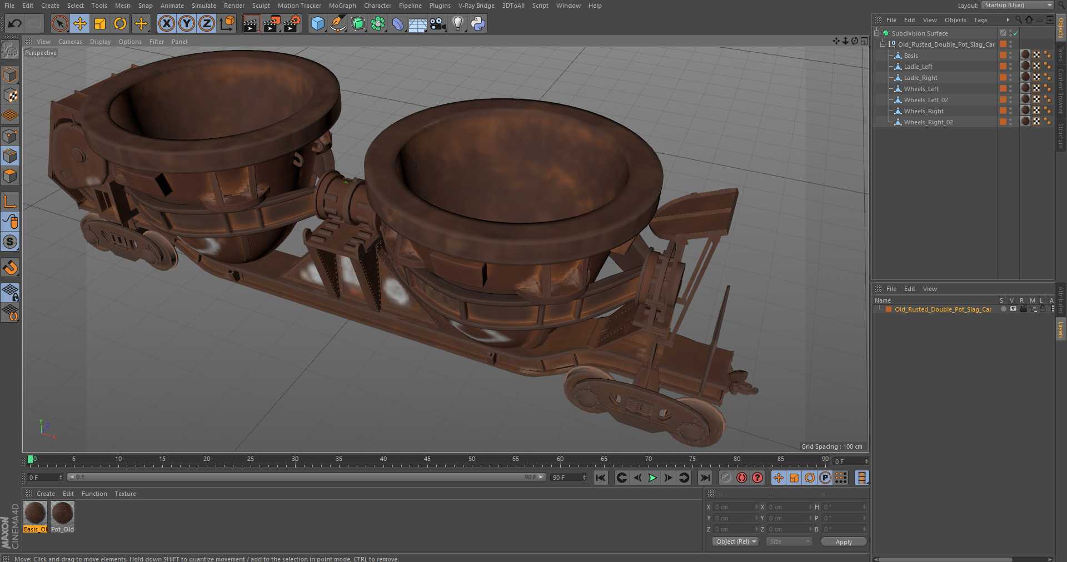Select Ladle_Left object in tree
The width and height of the screenshot is (1067, 562).
[918, 67]
